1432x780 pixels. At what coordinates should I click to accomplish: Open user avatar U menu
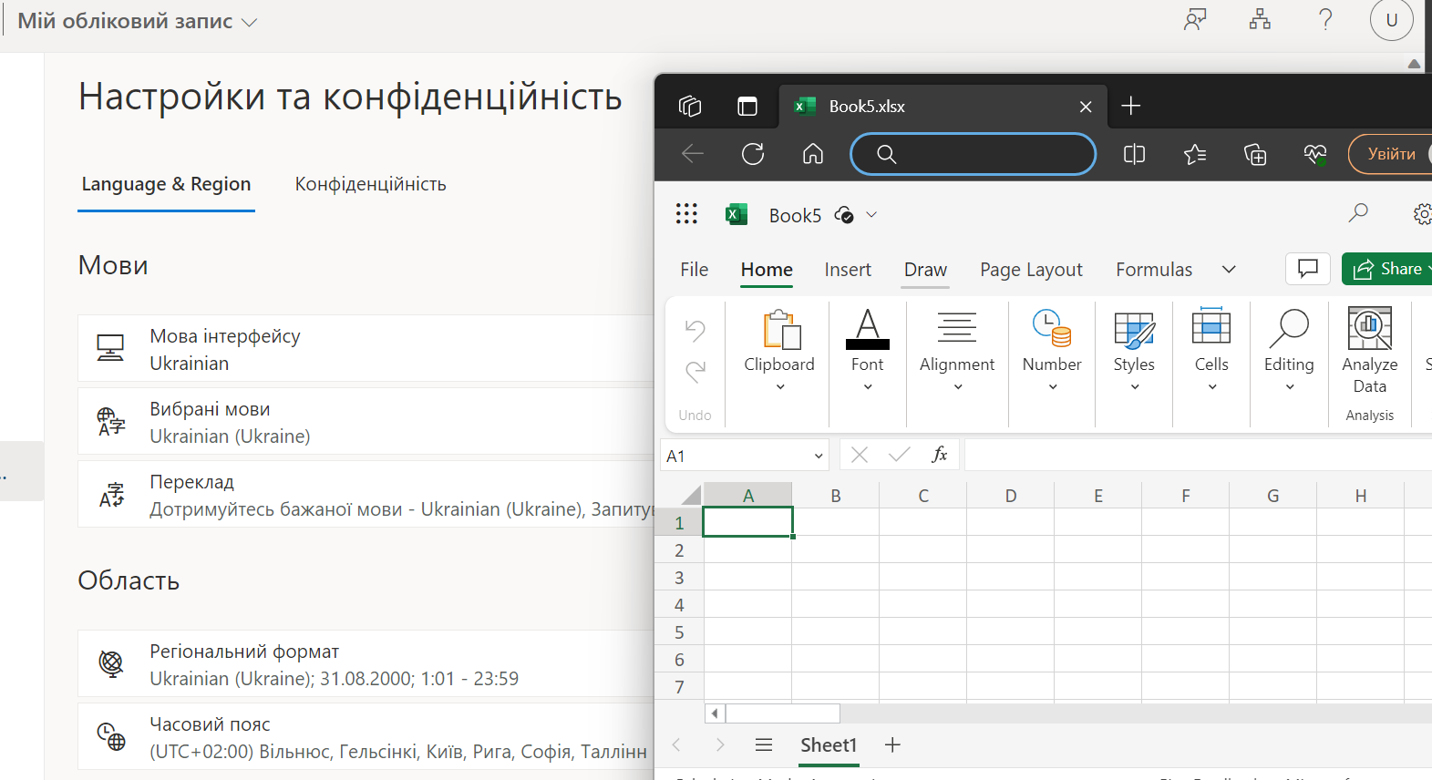1392,20
